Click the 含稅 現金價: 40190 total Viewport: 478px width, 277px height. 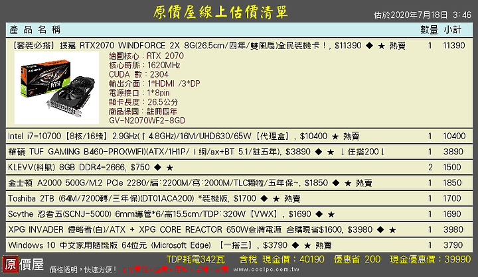pos(282,259)
